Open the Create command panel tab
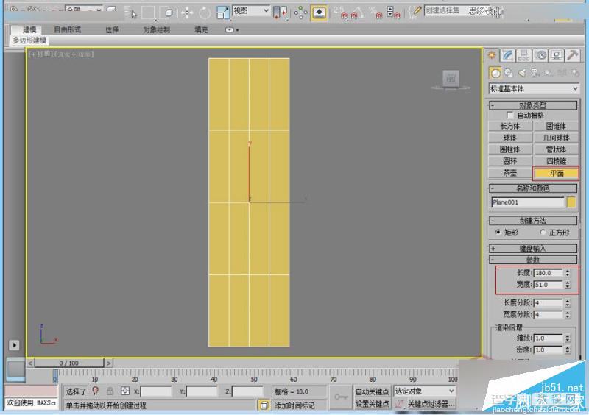 (x=491, y=55)
